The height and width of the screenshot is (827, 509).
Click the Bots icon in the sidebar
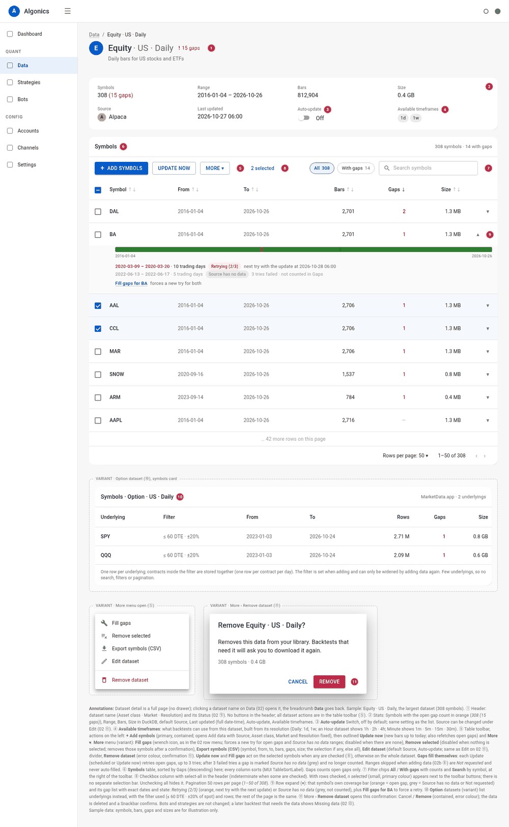pyautogui.click(x=10, y=99)
